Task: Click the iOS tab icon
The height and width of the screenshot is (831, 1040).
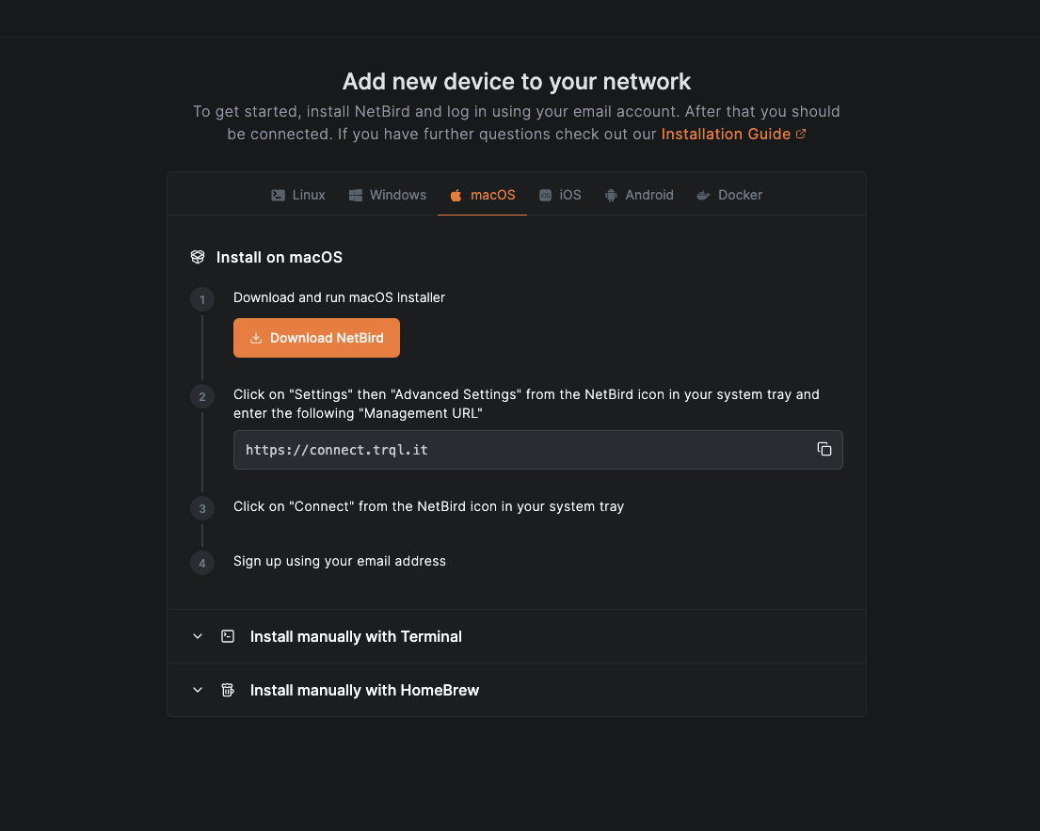Action: coord(545,196)
